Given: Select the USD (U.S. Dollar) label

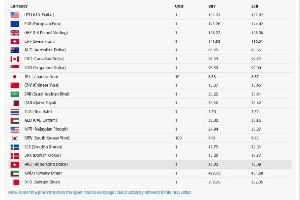Looking at the screenshot, I should pyautogui.click(x=39, y=15).
